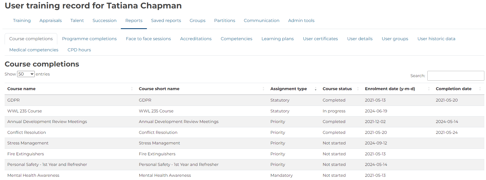Select the Reports tab
Screen dimensions: 486x180
134,21
